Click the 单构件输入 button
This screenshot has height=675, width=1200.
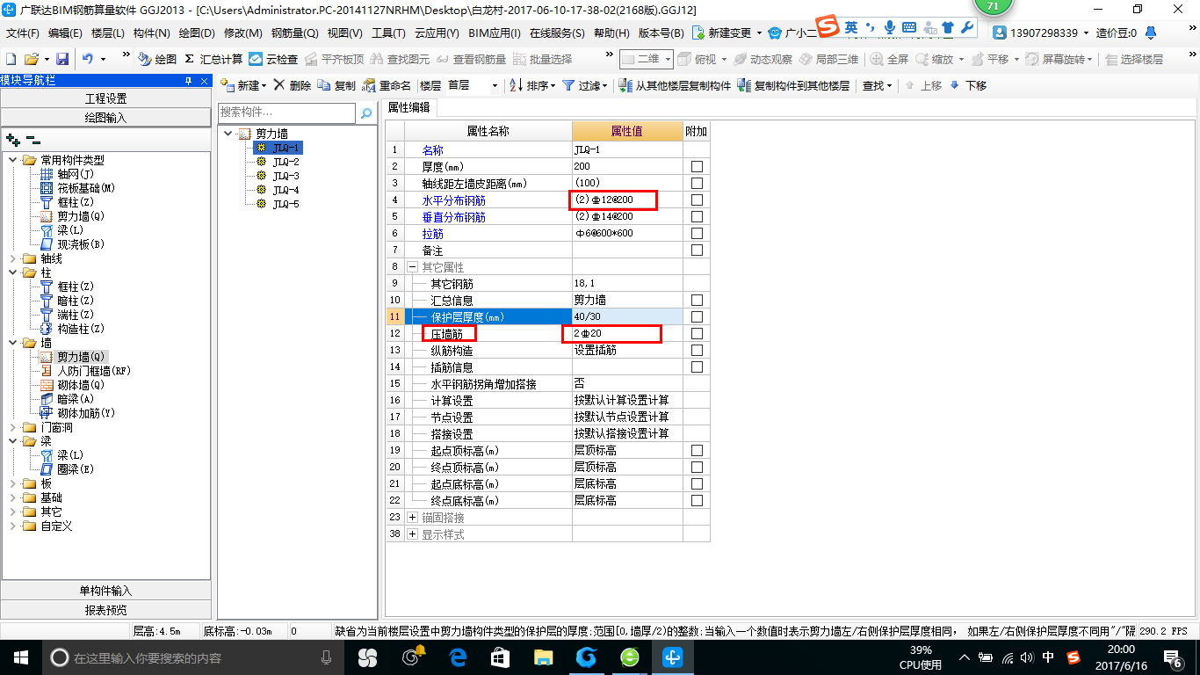point(105,591)
